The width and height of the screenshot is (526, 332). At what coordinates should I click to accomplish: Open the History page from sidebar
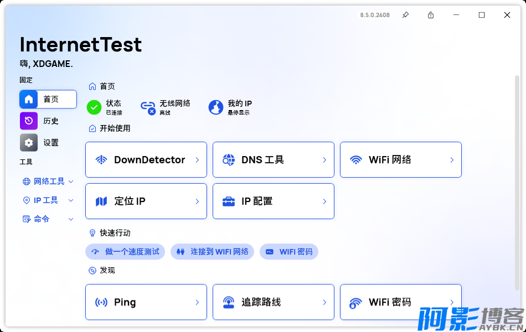point(48,121)
